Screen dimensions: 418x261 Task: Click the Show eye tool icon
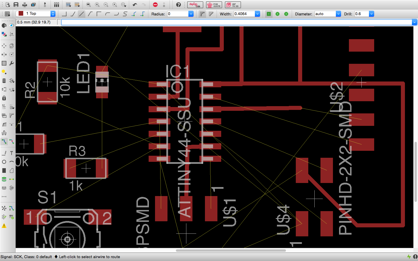click(12, 25)
